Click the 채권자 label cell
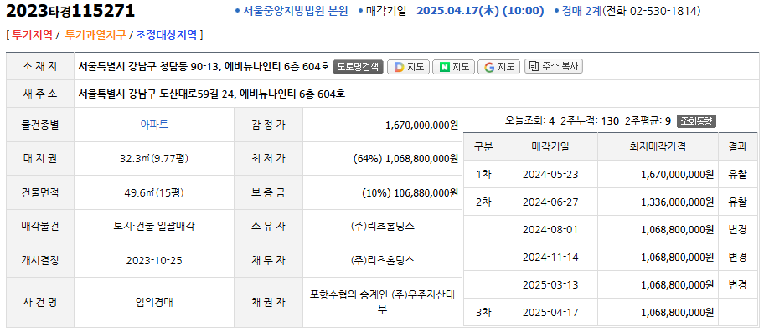This screenshot has height=332, width=764. pos(268,303)
